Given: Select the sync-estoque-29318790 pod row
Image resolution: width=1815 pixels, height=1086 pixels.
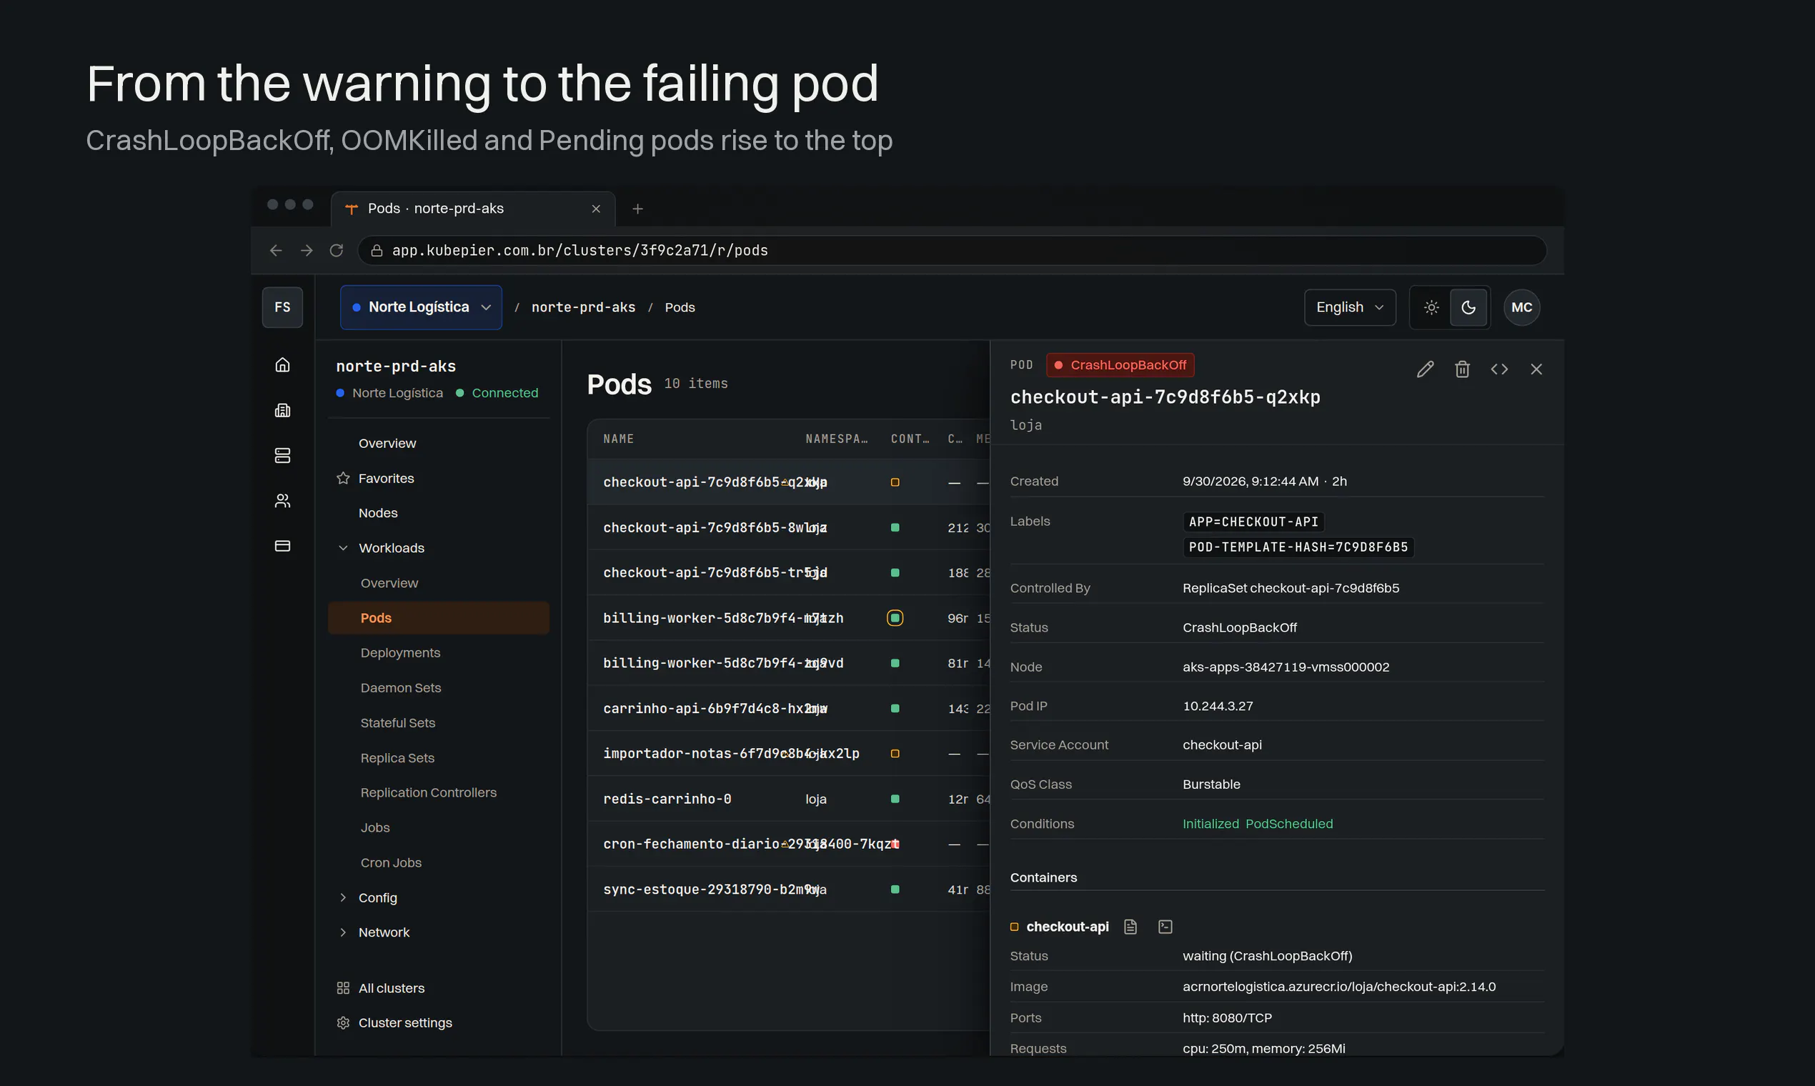Looking at the screenshot, I should pyautogui.click(x=788, y=889).
